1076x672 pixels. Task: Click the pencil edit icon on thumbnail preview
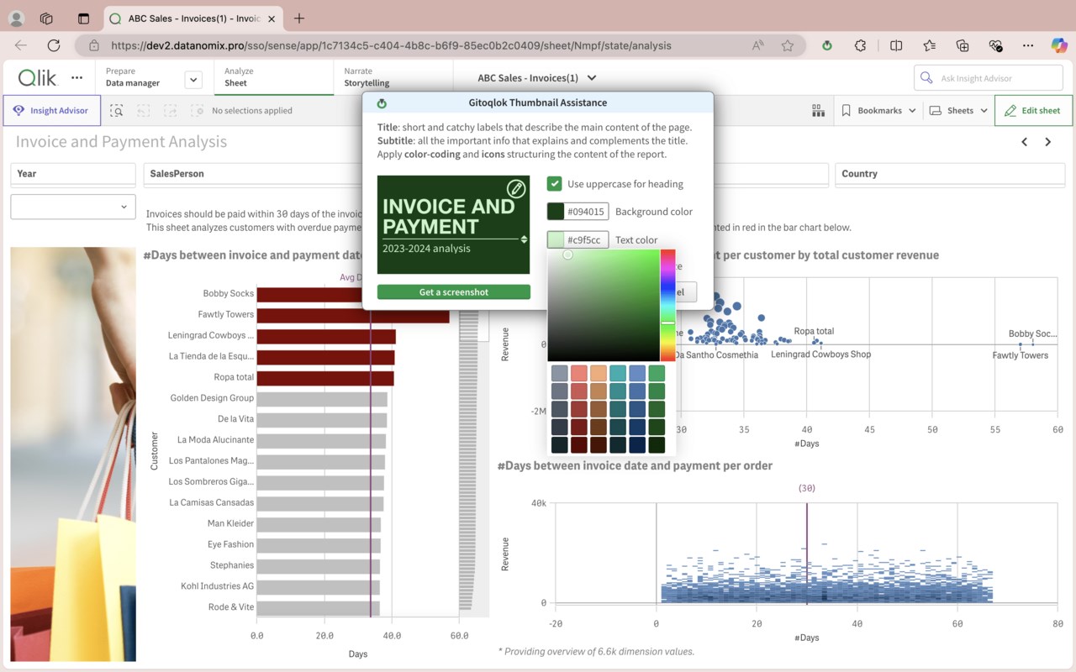coord(516,188)
